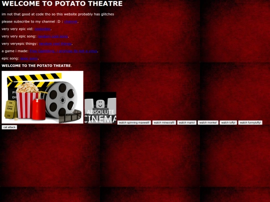Image resolution: width=270 pixels, height=202 pixels.
Task: Click the watch spinning maxwell button
Action: click(134, 123)
